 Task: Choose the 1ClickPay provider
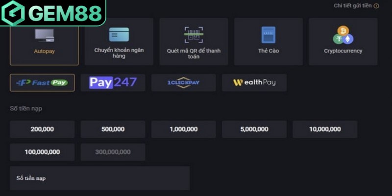[183, 82]
